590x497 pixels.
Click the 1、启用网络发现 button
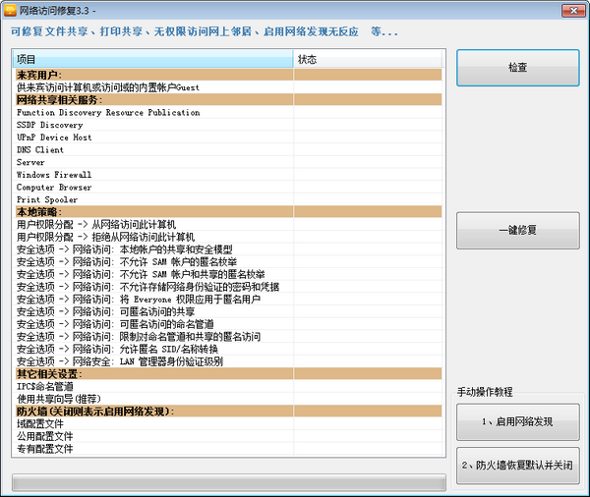coord(517,422)
